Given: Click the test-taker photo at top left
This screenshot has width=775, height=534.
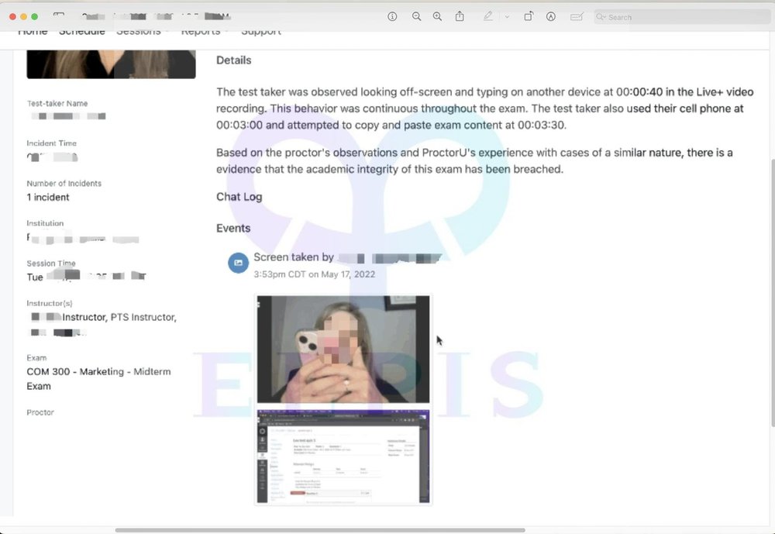Looking at the screenshot, I should point(111,64).
